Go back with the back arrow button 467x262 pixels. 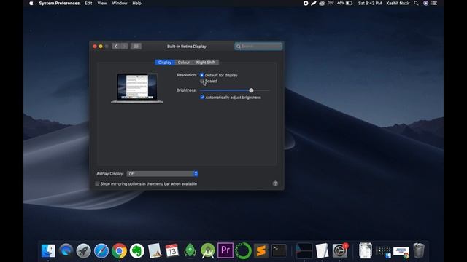(x=116, y=46)
